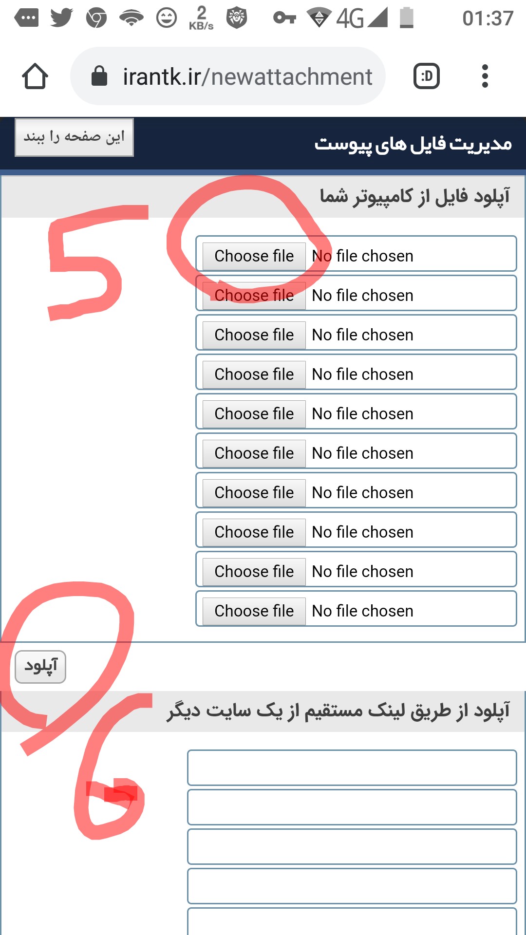526x935 pixels.
Task: Open the three-dot browser menu
Action: click(485, 76)
